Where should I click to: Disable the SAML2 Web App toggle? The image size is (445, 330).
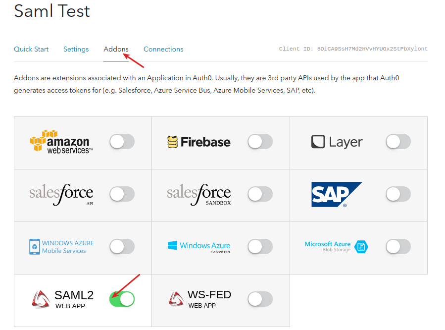[x=122, y=299]
